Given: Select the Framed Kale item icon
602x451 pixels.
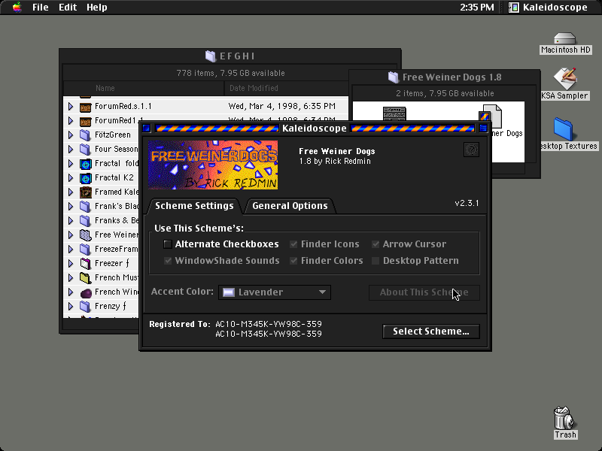Looking at the screenshot, I should pyautogui.click(x=85, y=192).
